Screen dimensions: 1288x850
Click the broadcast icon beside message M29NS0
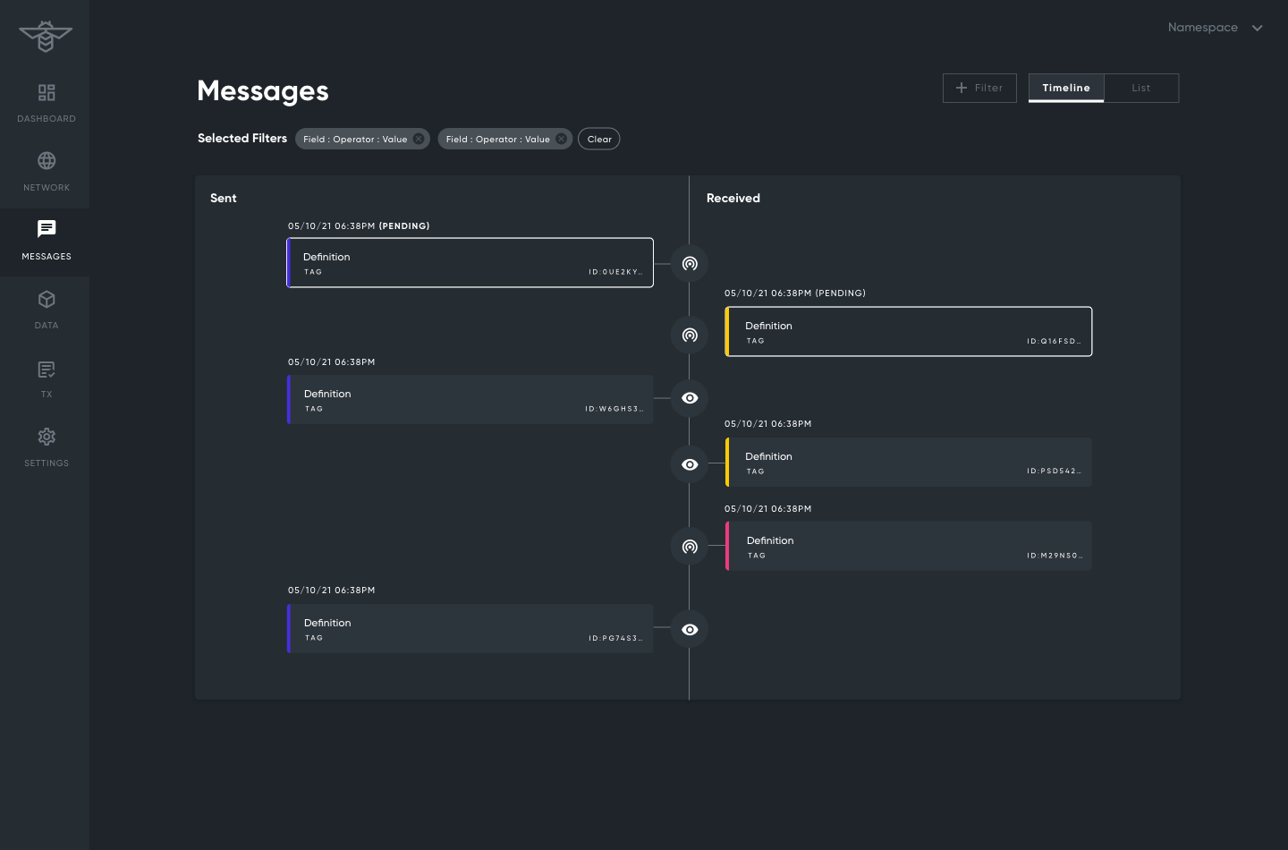tap(689, 546)
